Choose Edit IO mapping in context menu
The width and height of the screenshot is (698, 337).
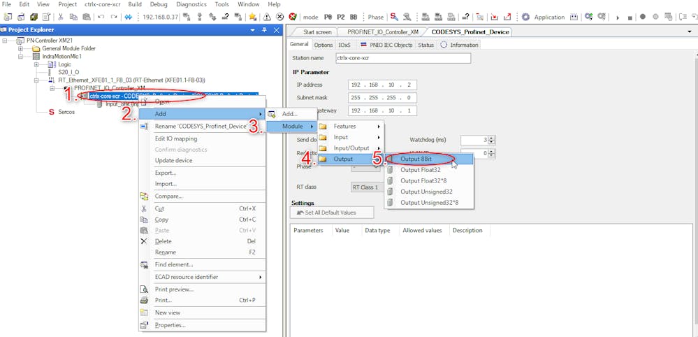click(203, 139)
